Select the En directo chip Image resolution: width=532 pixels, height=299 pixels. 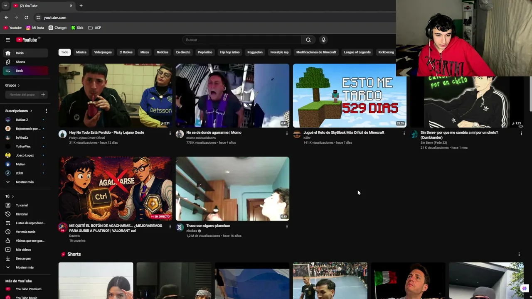[183, 52]
